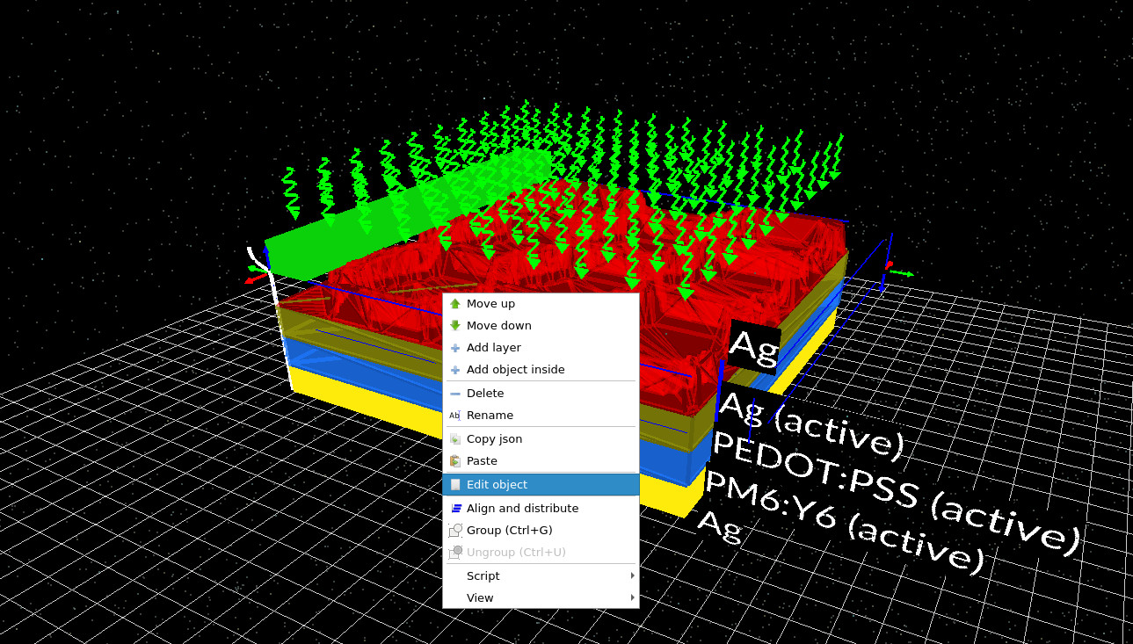The image size is (1133, 644).
Task: Click the green Move up arrow icon
Action: (x=456, y=303)
